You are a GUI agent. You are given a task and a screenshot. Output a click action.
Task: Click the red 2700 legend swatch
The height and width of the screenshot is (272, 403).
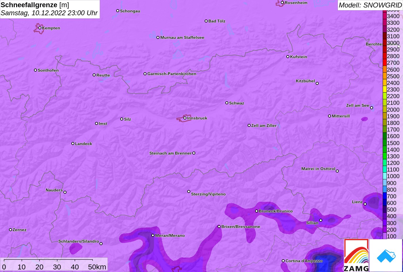tap(385, 63)
